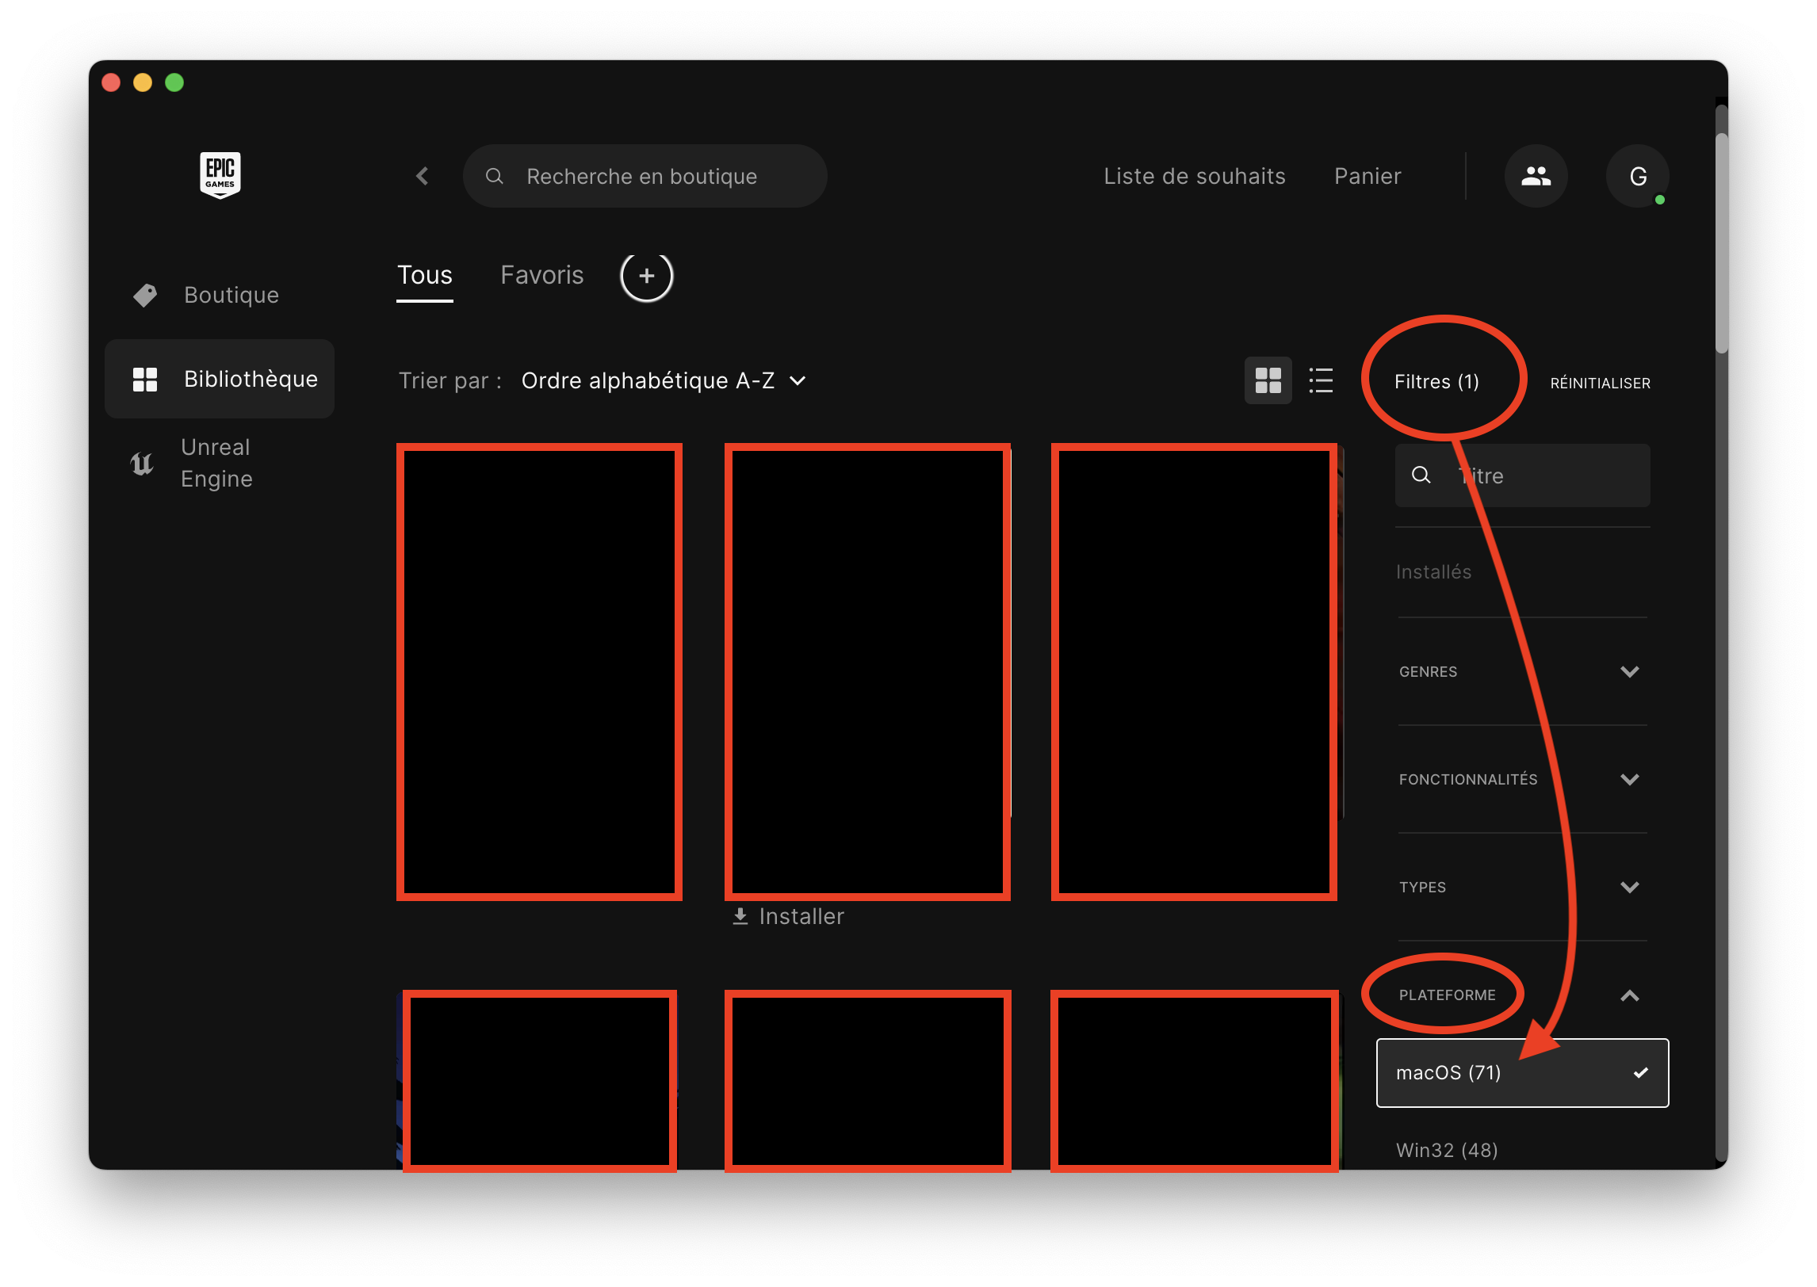
Task: Open Unreal Engine section
Action: point(216,463)
